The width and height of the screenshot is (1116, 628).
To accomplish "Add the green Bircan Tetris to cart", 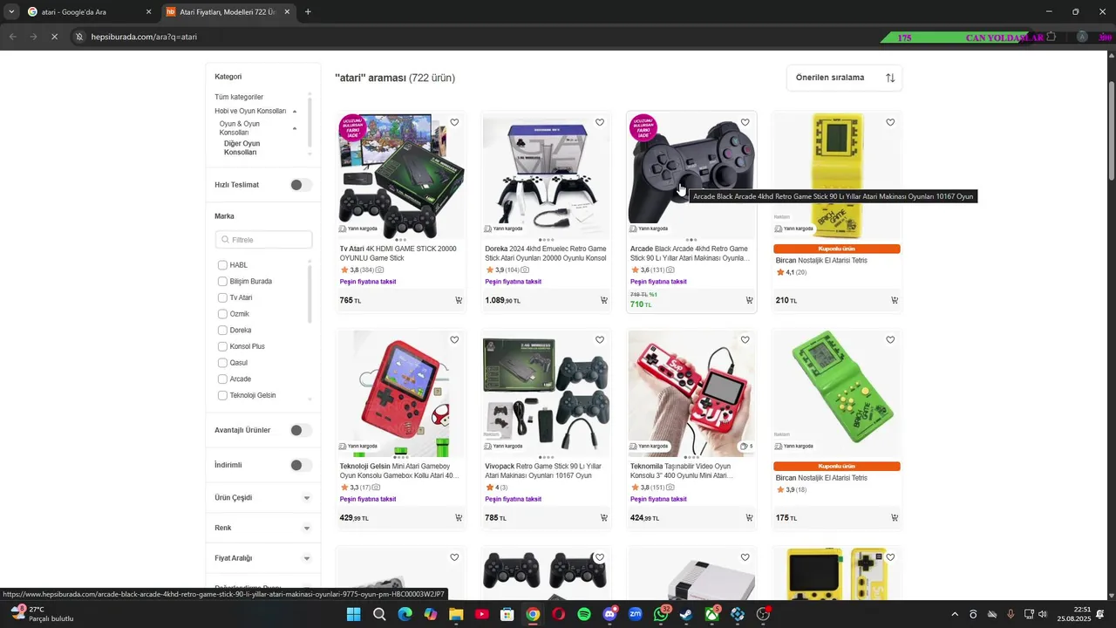I will pyautogui.click(x=895, y=518).
